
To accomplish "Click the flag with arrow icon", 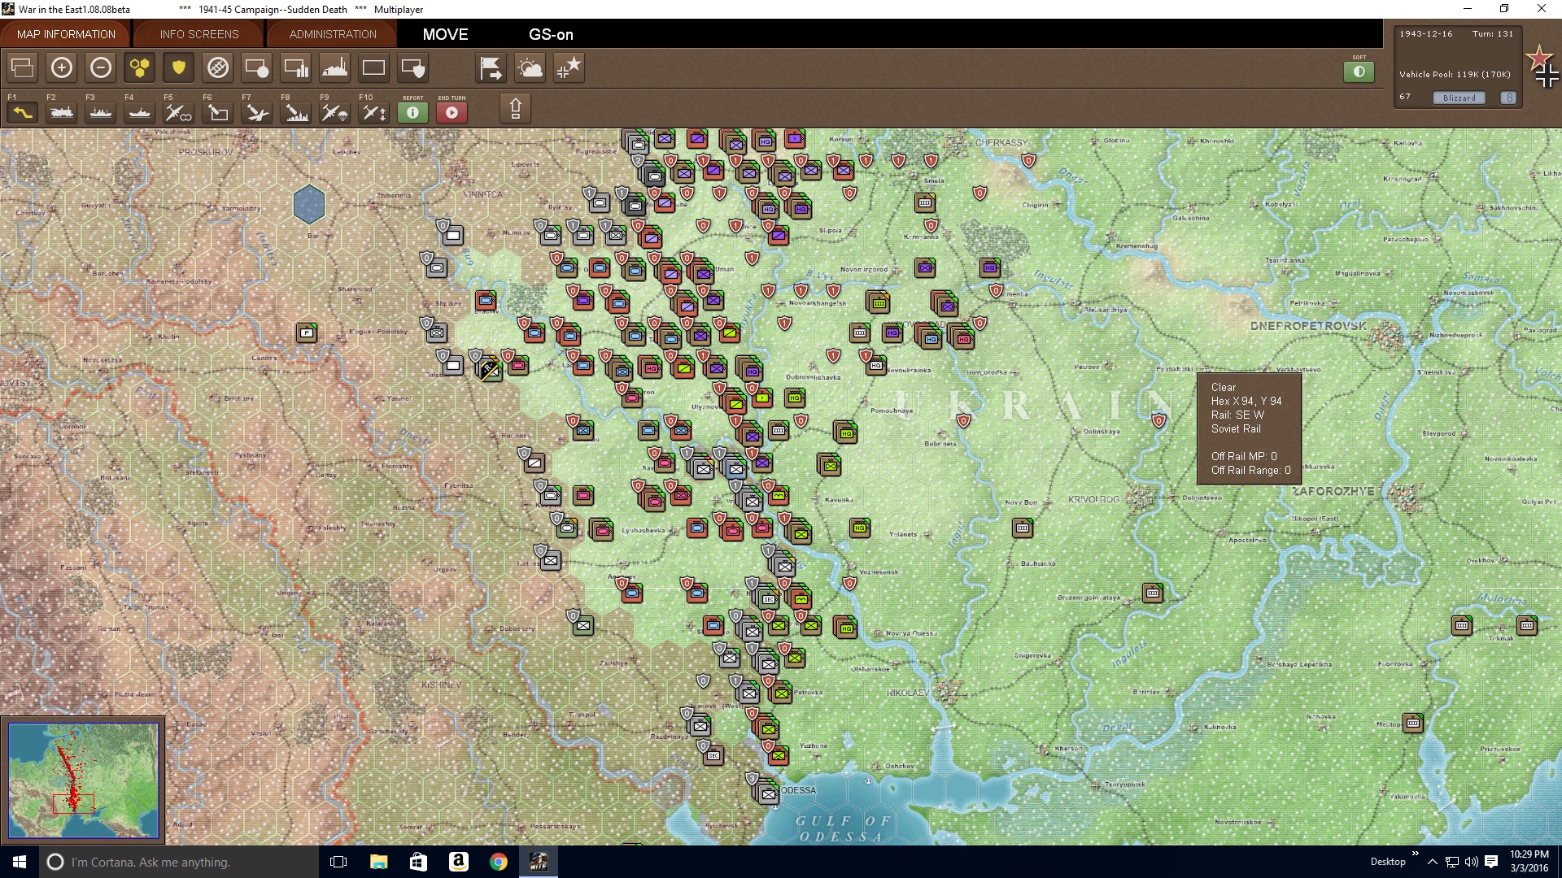I will coord(491,67).
